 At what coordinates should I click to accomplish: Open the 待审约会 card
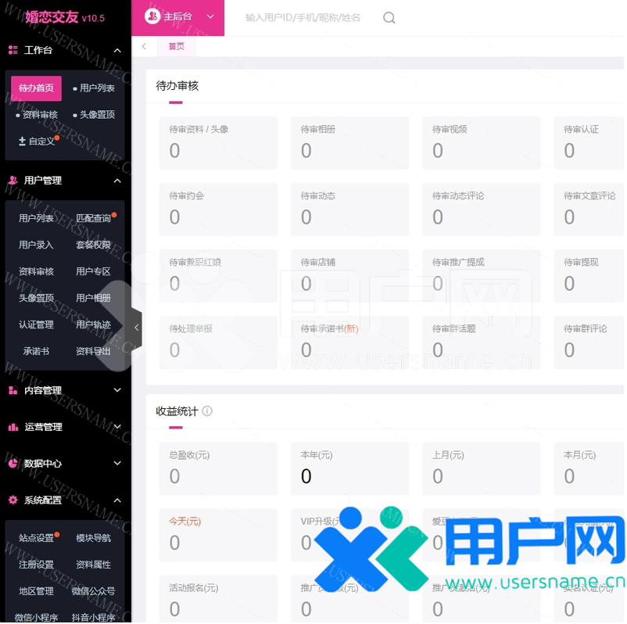click(x=218, y=210)
